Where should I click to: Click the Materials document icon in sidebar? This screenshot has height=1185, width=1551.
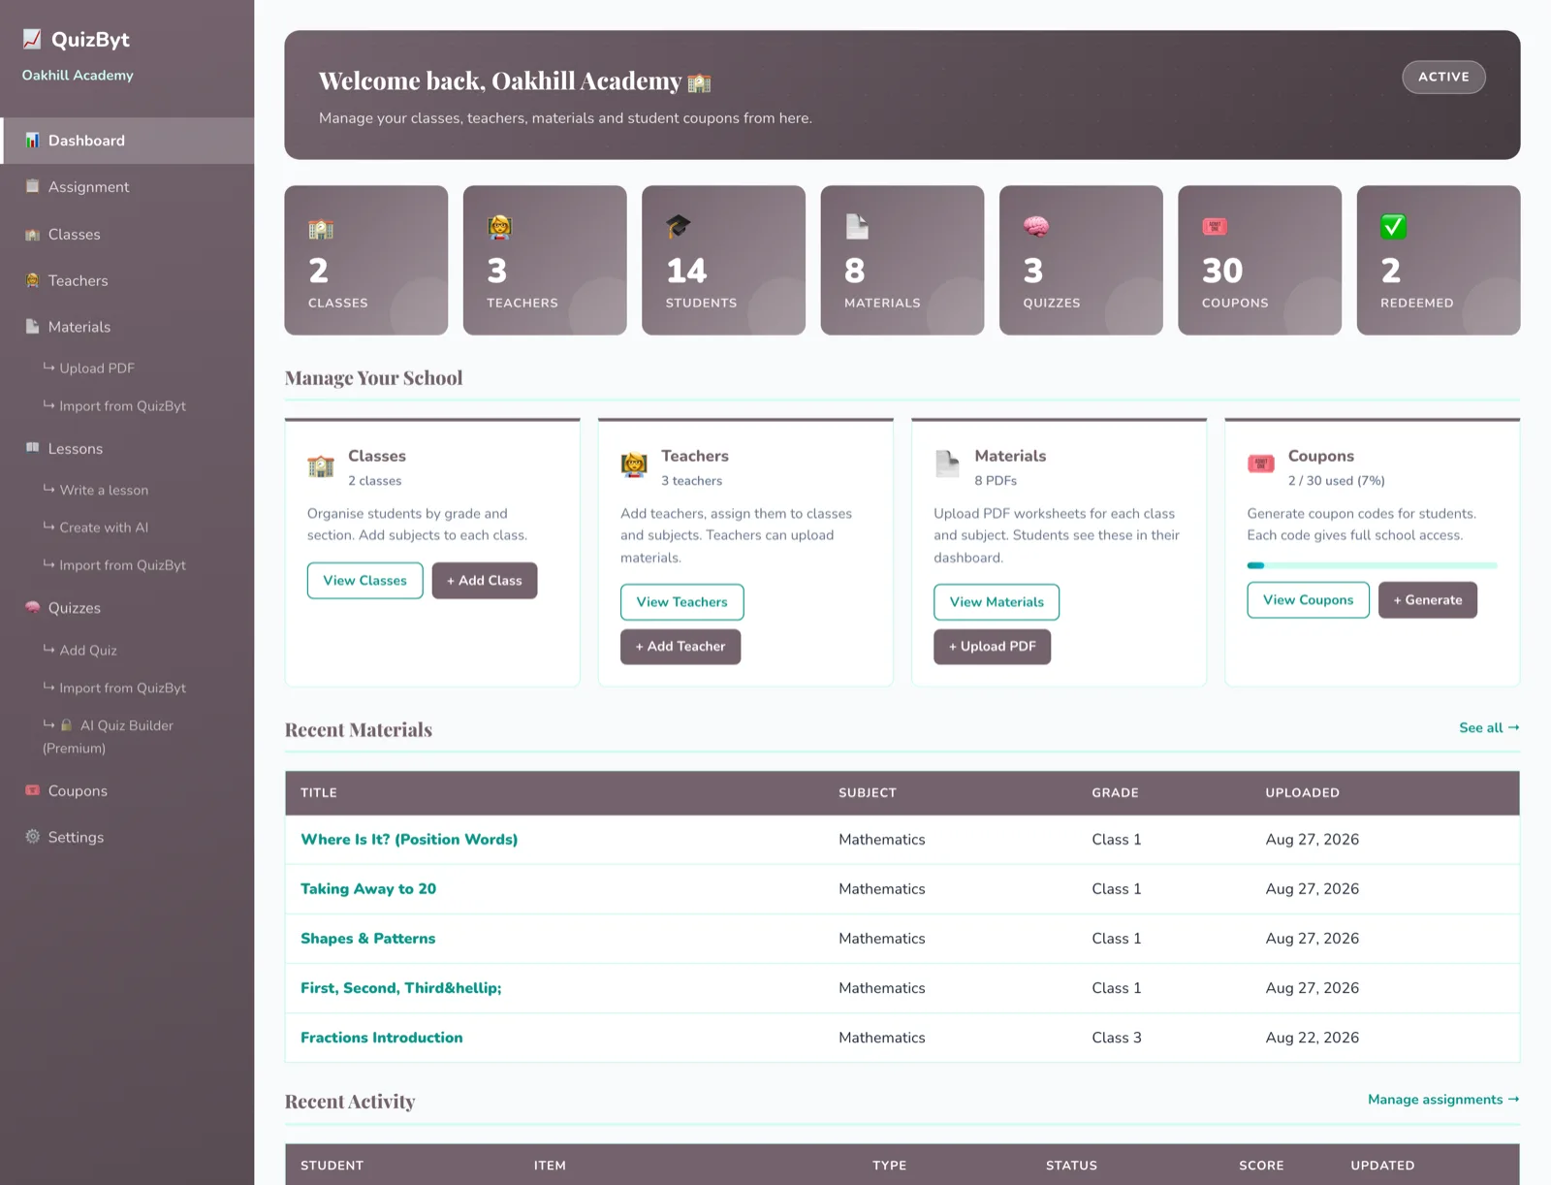(x=32, y=327)
